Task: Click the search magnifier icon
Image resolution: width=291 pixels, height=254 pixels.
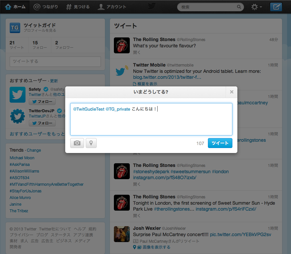Action: point(239,7)
